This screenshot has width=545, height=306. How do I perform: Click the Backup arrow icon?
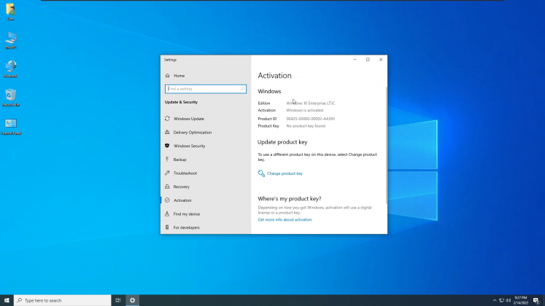pos(167,160)
